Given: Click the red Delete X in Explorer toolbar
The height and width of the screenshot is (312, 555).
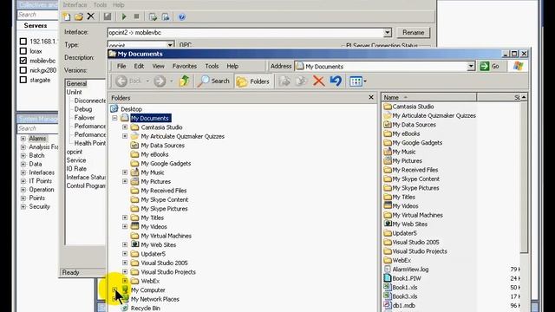Looking at the screenshot, I should [x=319, y=81].
